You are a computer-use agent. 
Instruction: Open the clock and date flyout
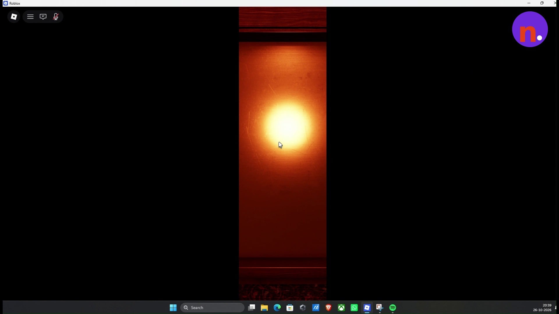coord(542,308)
